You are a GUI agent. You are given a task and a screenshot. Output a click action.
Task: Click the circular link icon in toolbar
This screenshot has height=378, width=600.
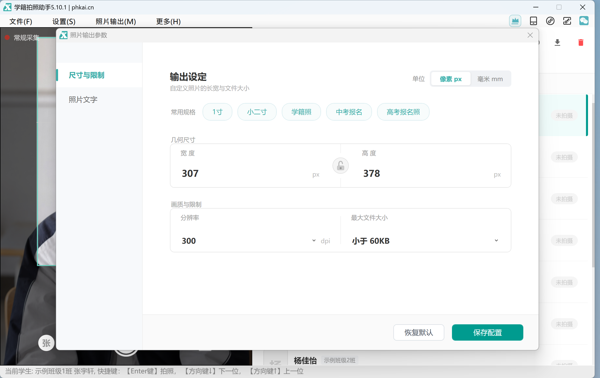[x=550, y=21]
